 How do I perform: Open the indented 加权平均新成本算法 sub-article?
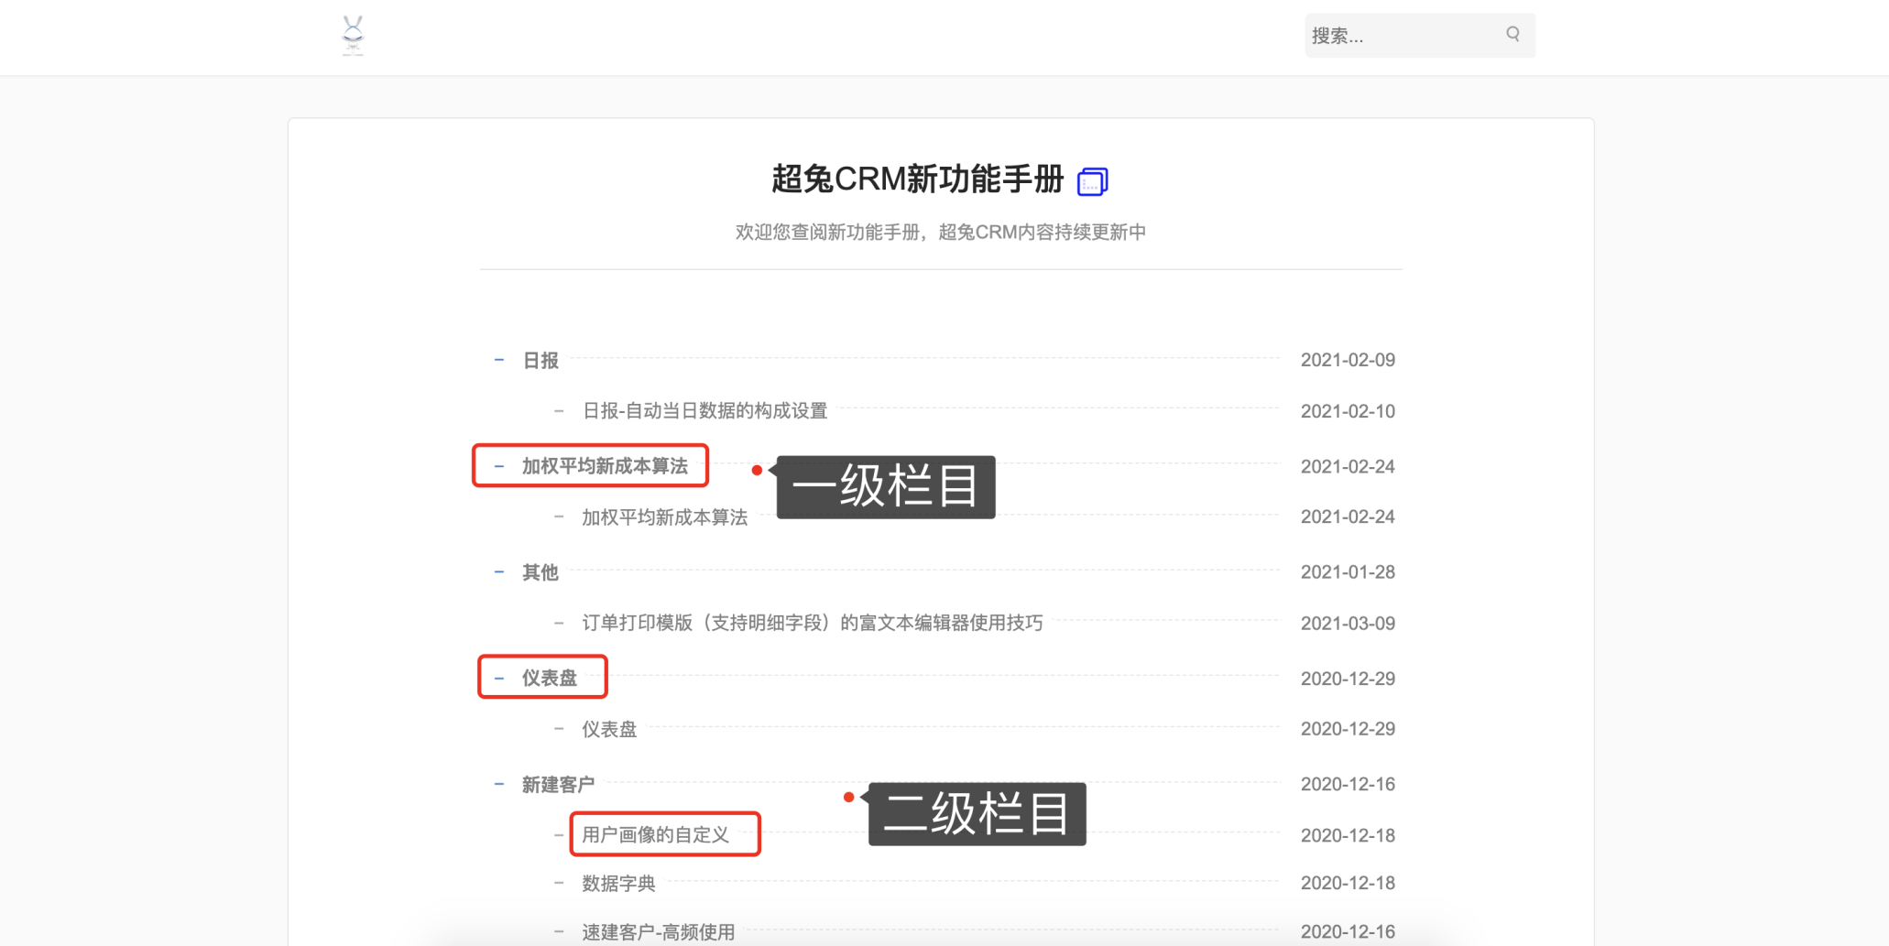pos(664,517)
